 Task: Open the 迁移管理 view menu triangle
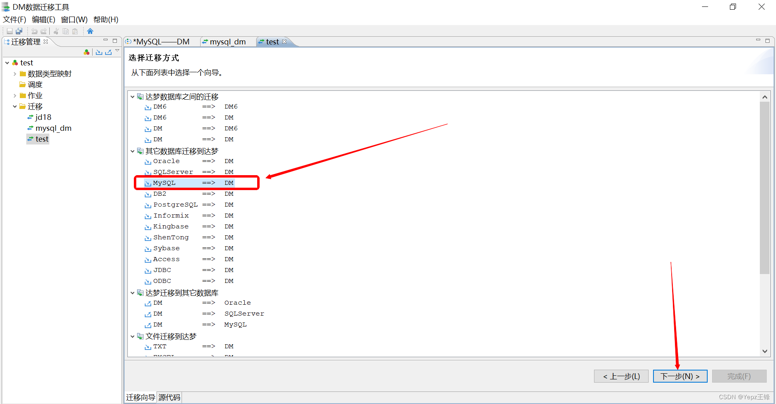117,50
